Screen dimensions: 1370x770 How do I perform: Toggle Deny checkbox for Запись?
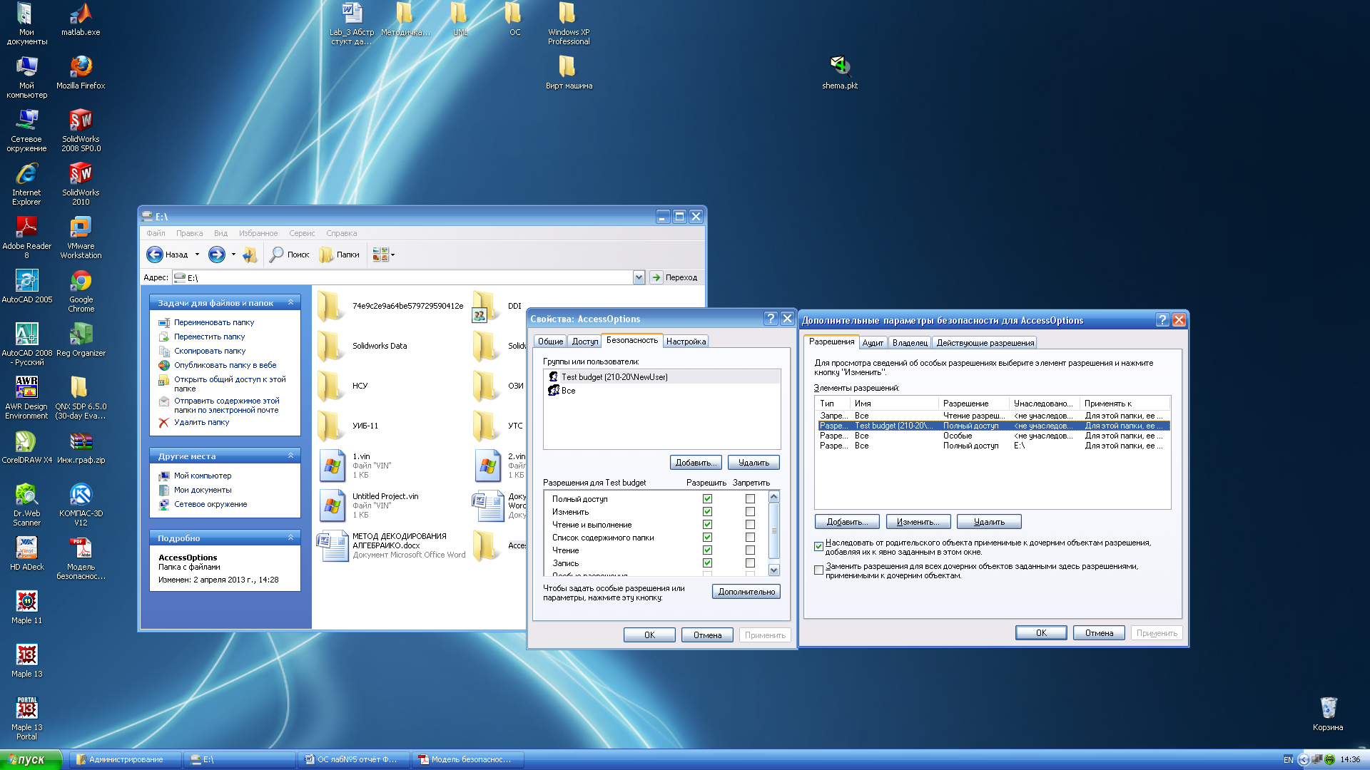click(x=750, y=563)
